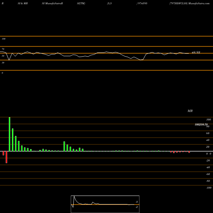The width and height of the screenshot is (213, 213).
Task: Click the MR axis label -100
Action: tap(209, 188)
